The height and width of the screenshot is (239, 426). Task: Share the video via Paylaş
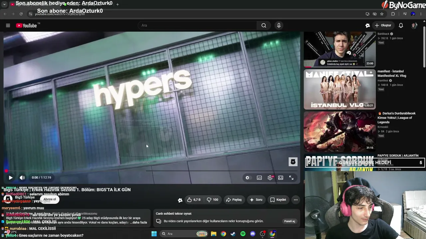point(234,200)
